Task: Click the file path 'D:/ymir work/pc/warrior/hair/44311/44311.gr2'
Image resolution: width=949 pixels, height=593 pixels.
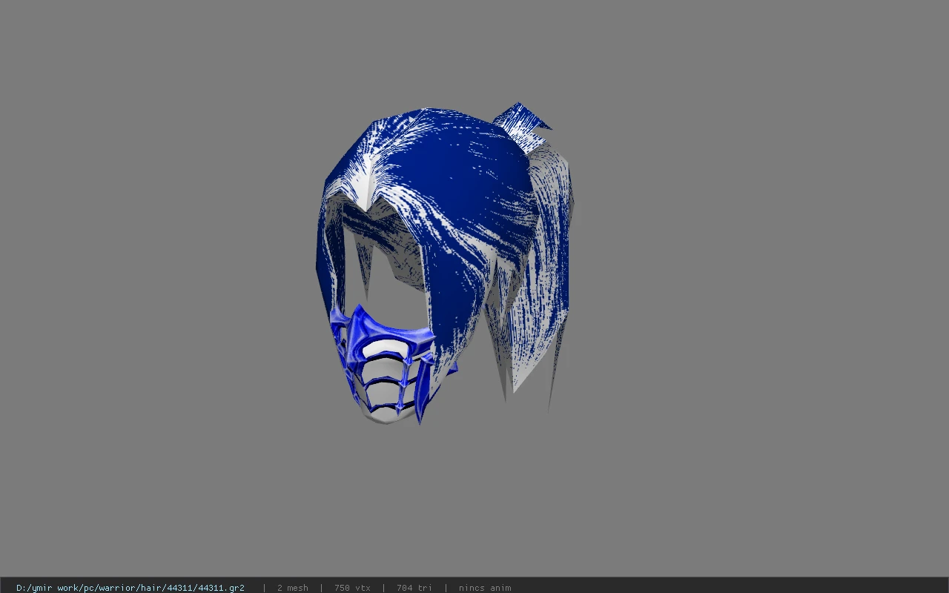Action: 130,588
